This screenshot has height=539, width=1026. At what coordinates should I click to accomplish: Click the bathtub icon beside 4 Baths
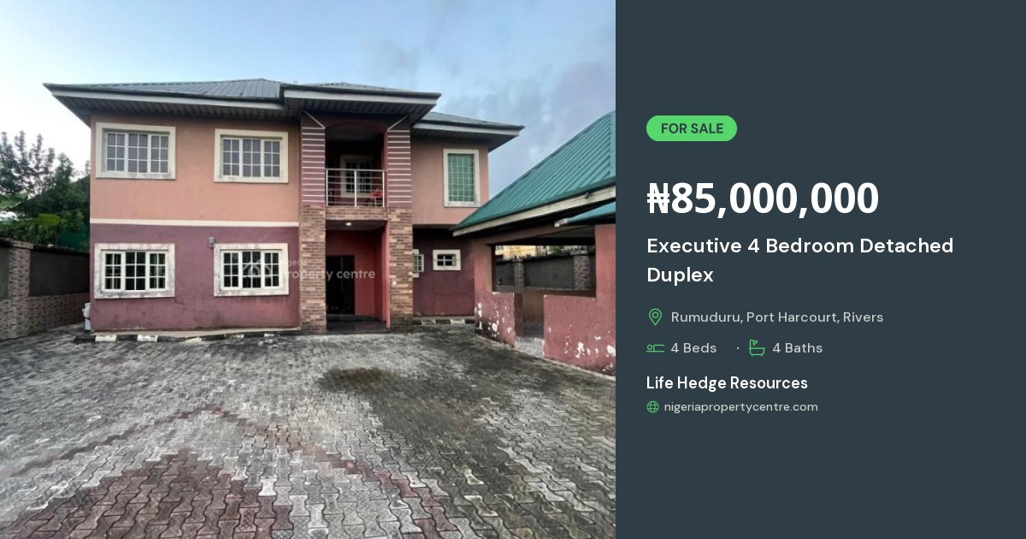coord(757,347)
